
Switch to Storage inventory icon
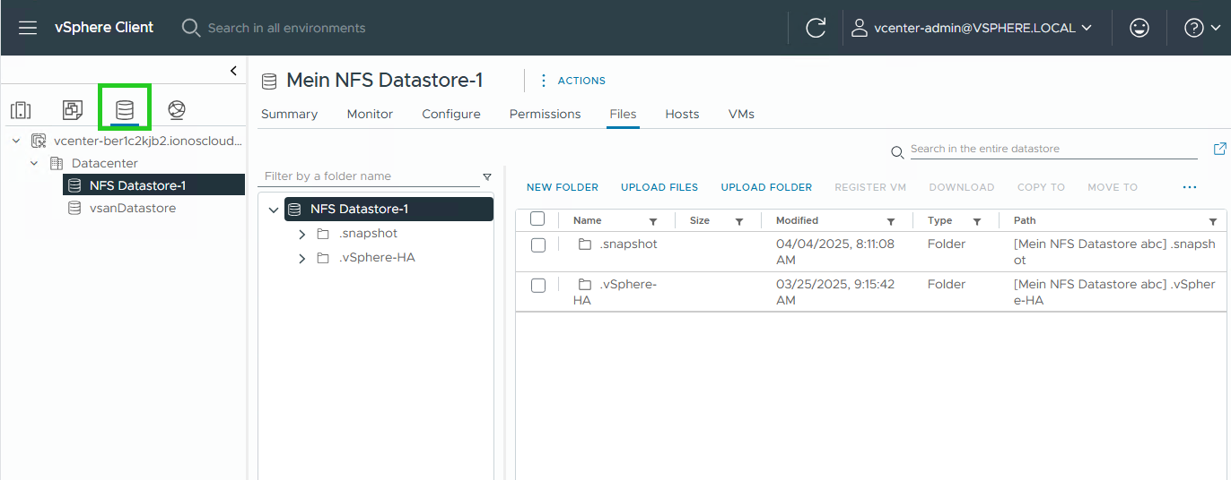click(125, 110)
